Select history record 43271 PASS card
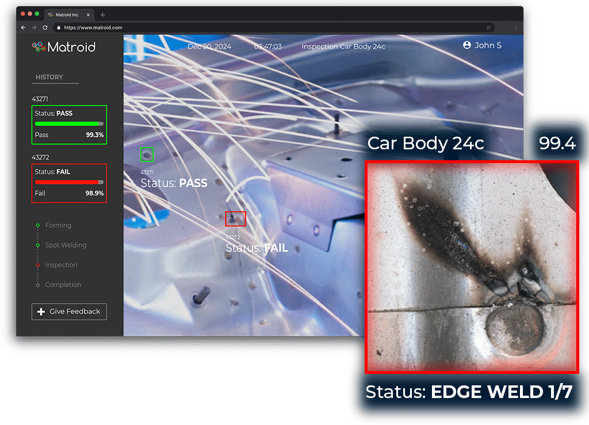The height and width of the screenshot is (425, 589). [69, 125]
